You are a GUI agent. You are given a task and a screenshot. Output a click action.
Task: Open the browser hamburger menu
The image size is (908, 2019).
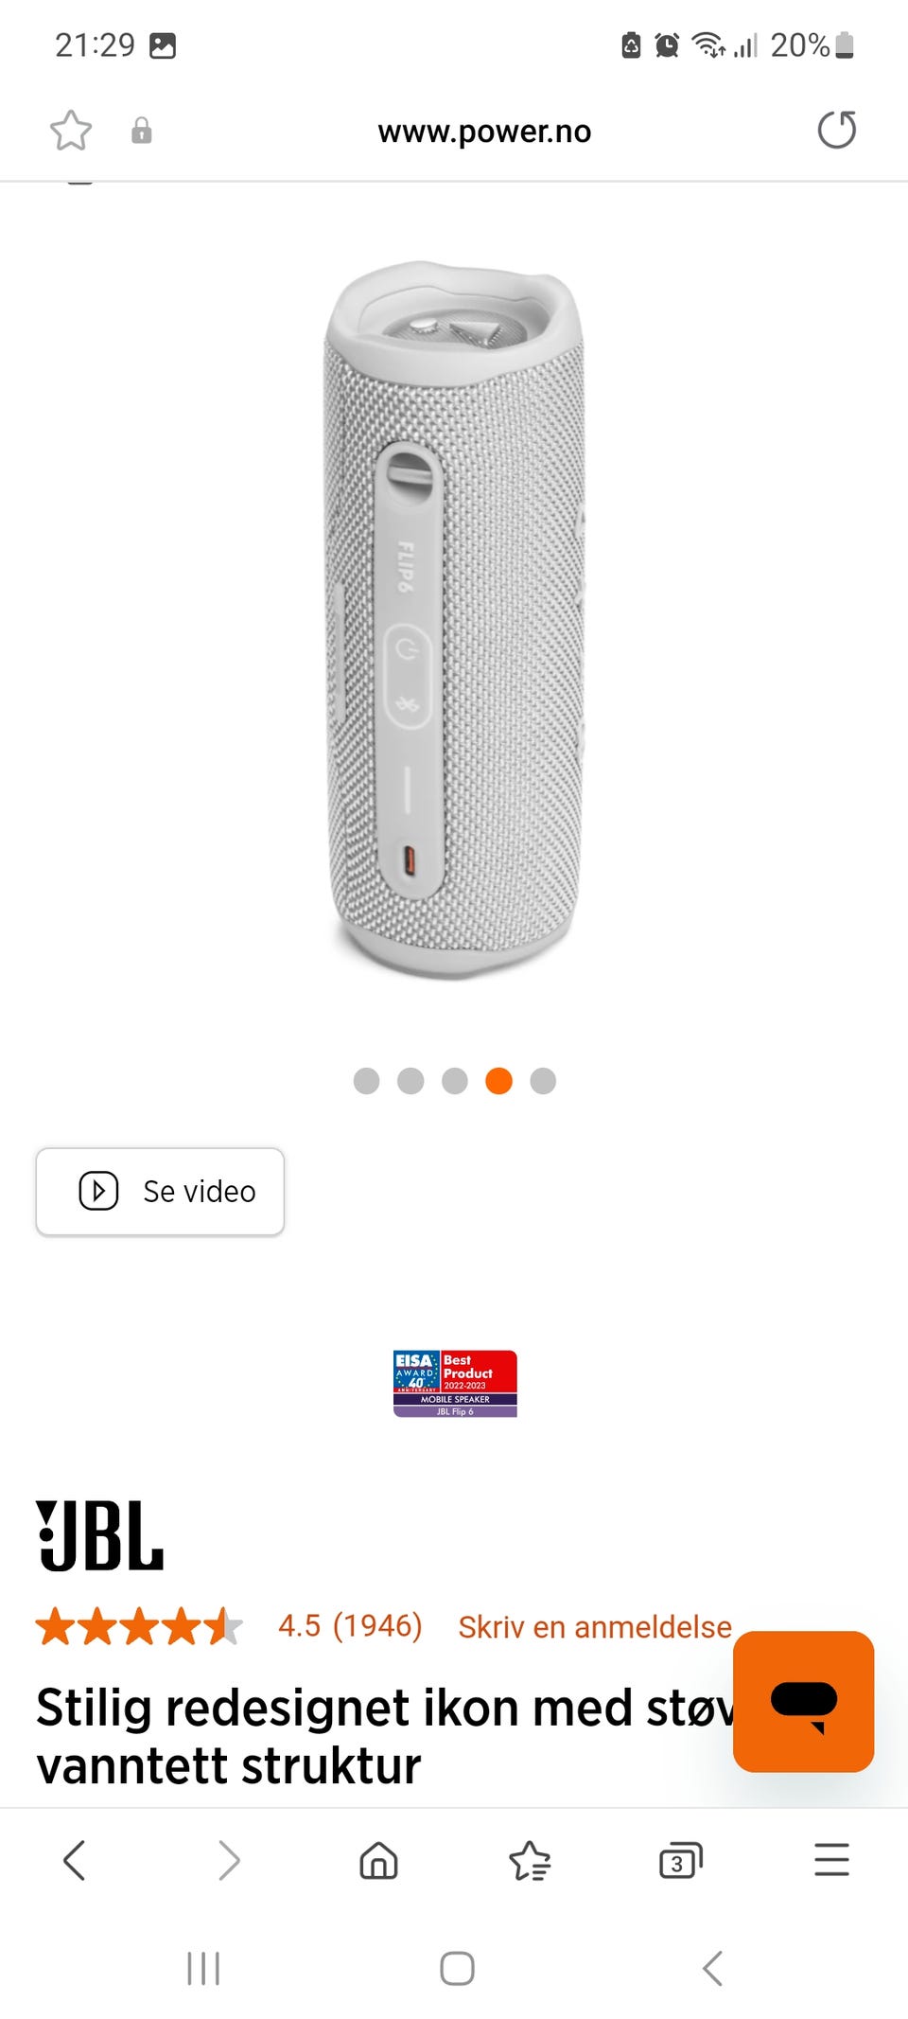(x=832, y=1860)
